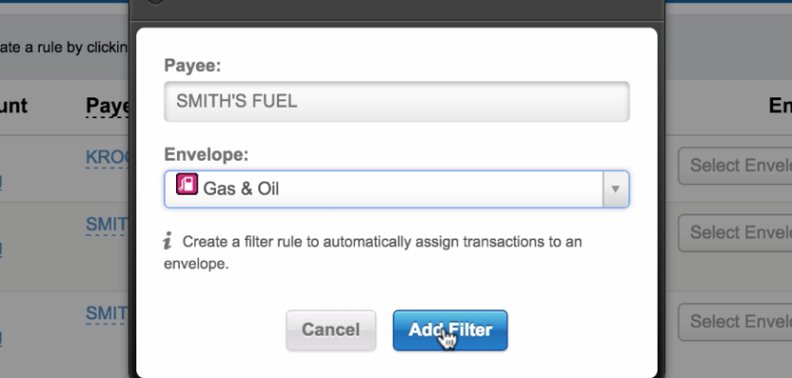Sort by the Payee column header

(108, 106)
